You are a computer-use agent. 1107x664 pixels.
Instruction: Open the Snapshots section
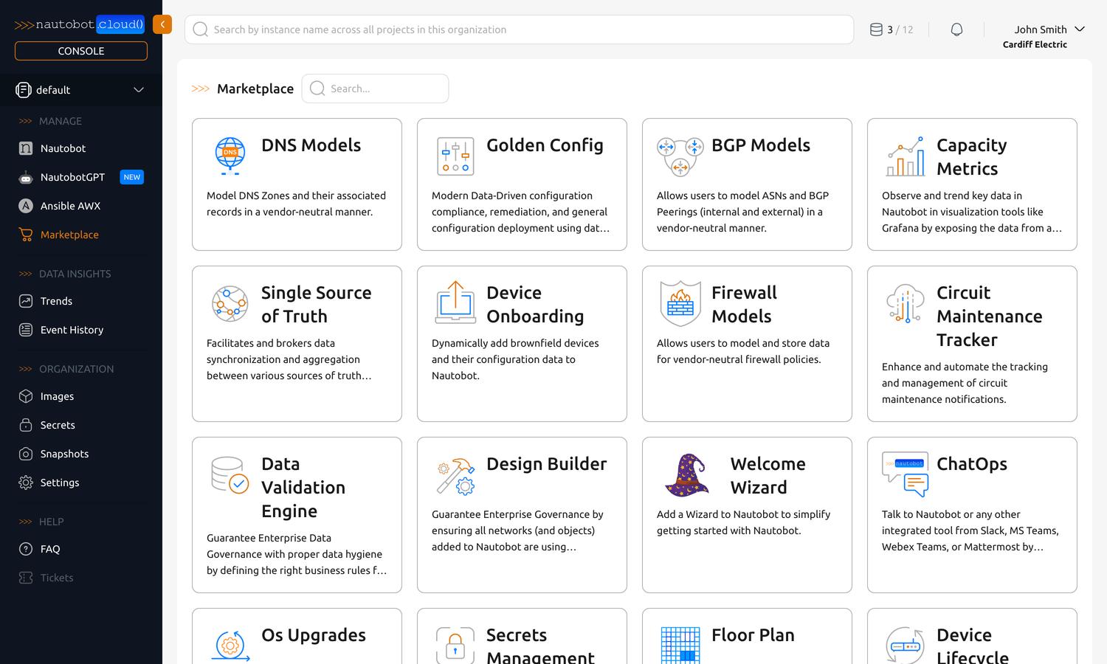pyautogui.click(x=64, y=453)
